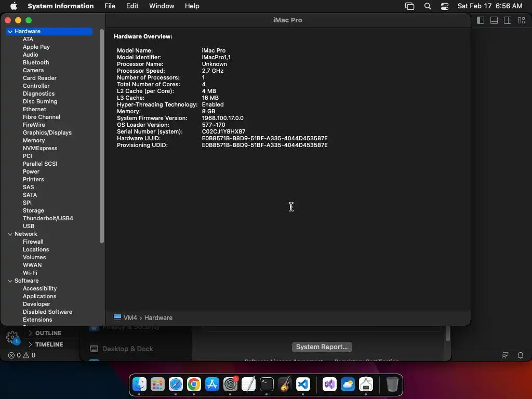Open the Edit menu
The height and width of the screenshot is (399, 532).
(x=132, y=6)
